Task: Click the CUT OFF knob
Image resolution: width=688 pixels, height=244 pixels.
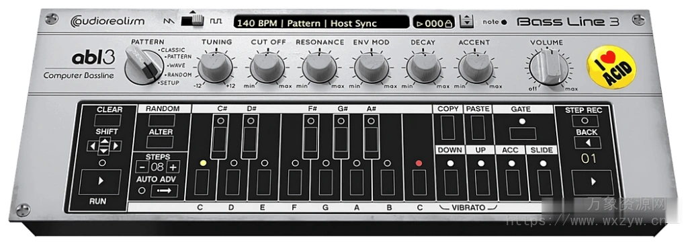Action: click(267, 68)
